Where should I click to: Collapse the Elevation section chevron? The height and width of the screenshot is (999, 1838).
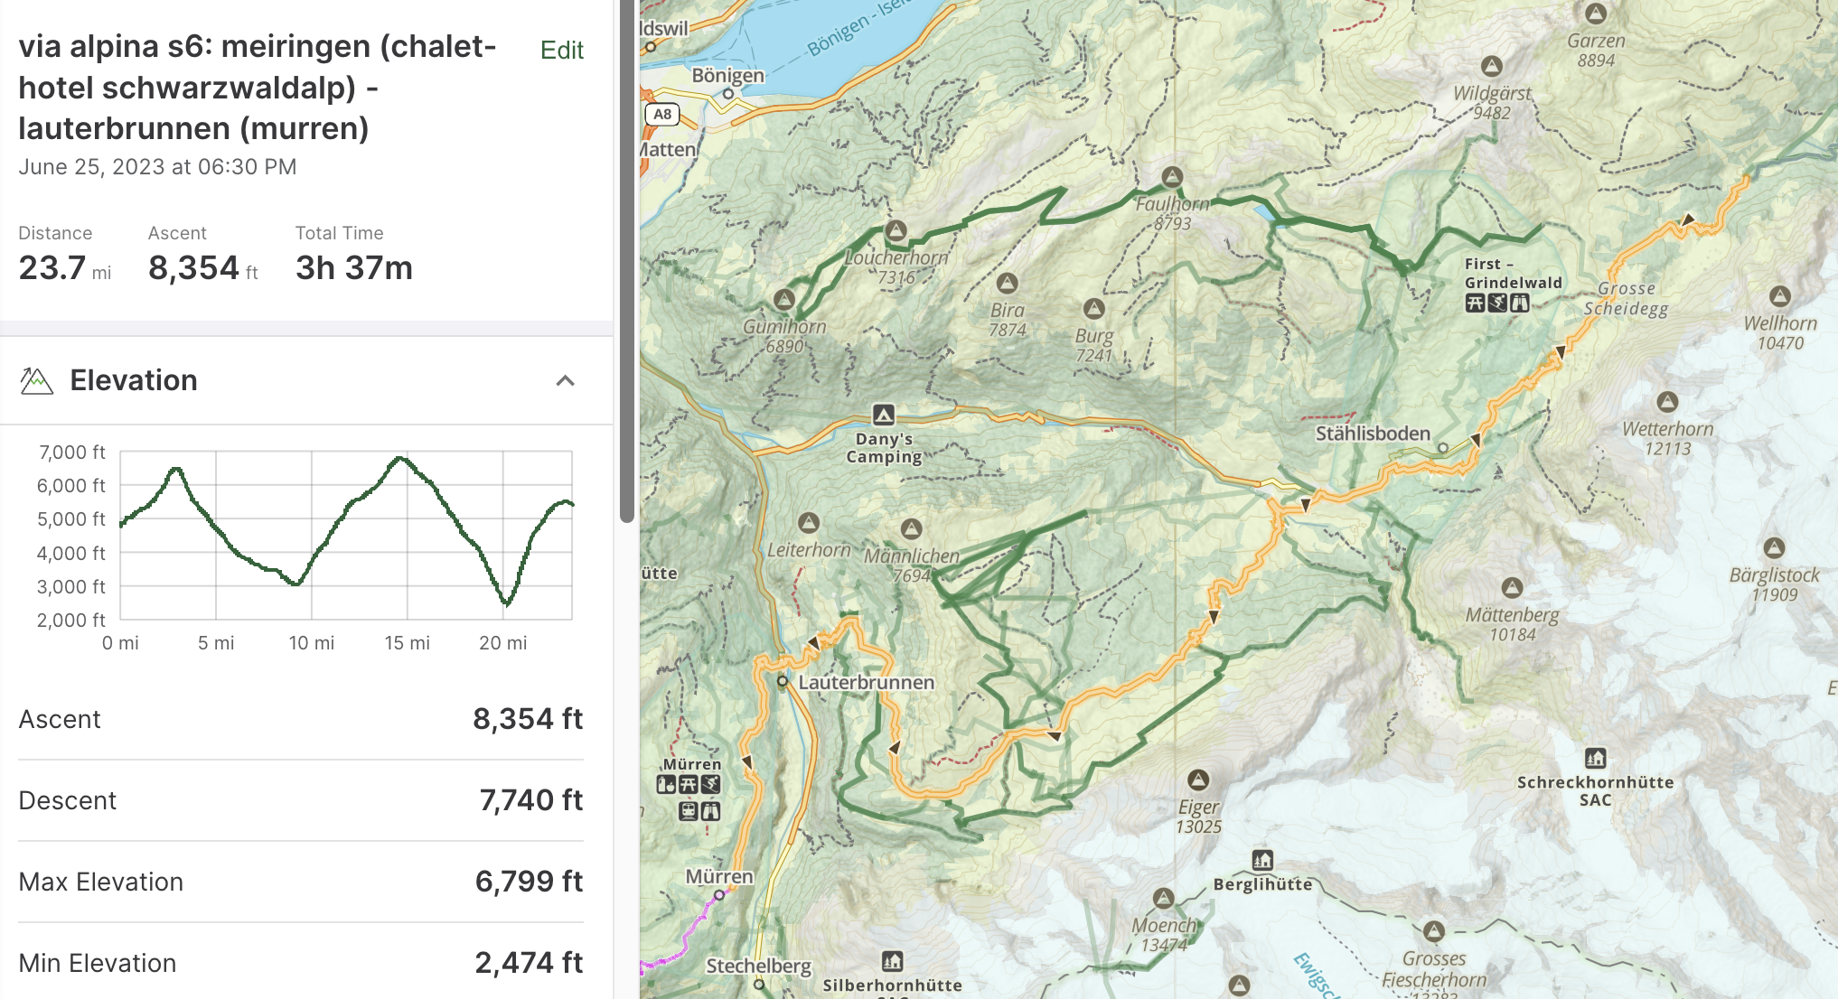tap(565, 380)
